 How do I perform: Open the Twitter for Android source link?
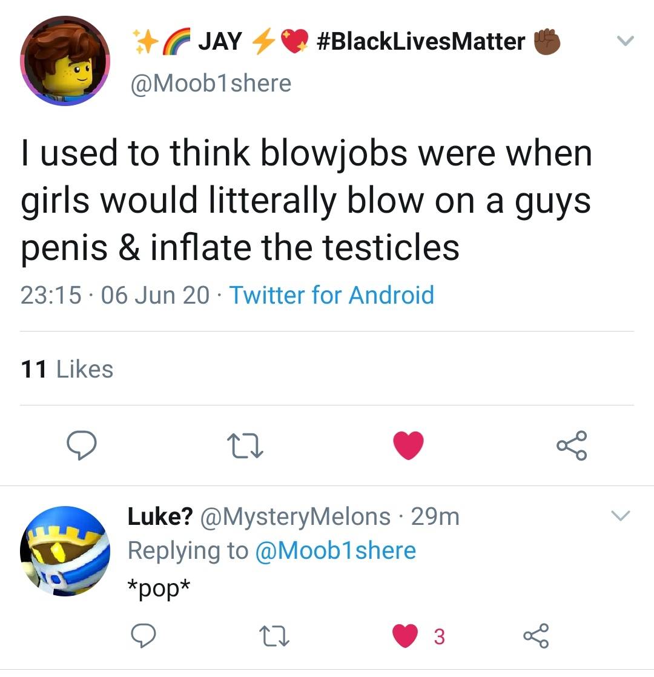tap(331, 295)
